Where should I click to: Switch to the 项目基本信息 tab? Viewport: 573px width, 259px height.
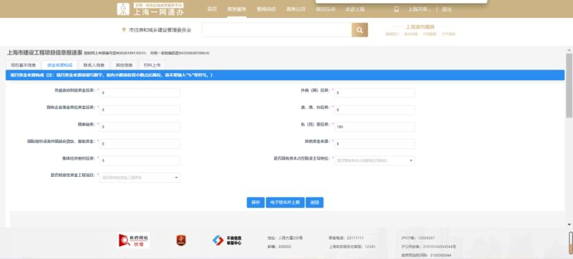tap(23, 65)
